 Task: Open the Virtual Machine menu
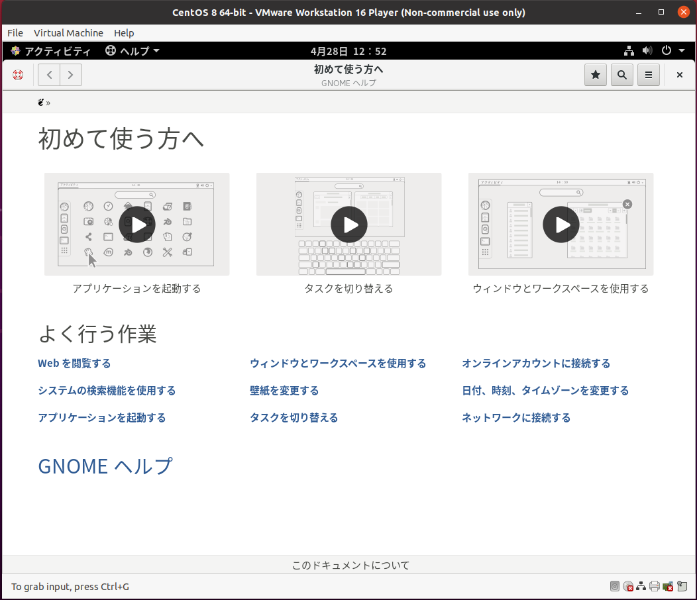click(x=68, y=33)
